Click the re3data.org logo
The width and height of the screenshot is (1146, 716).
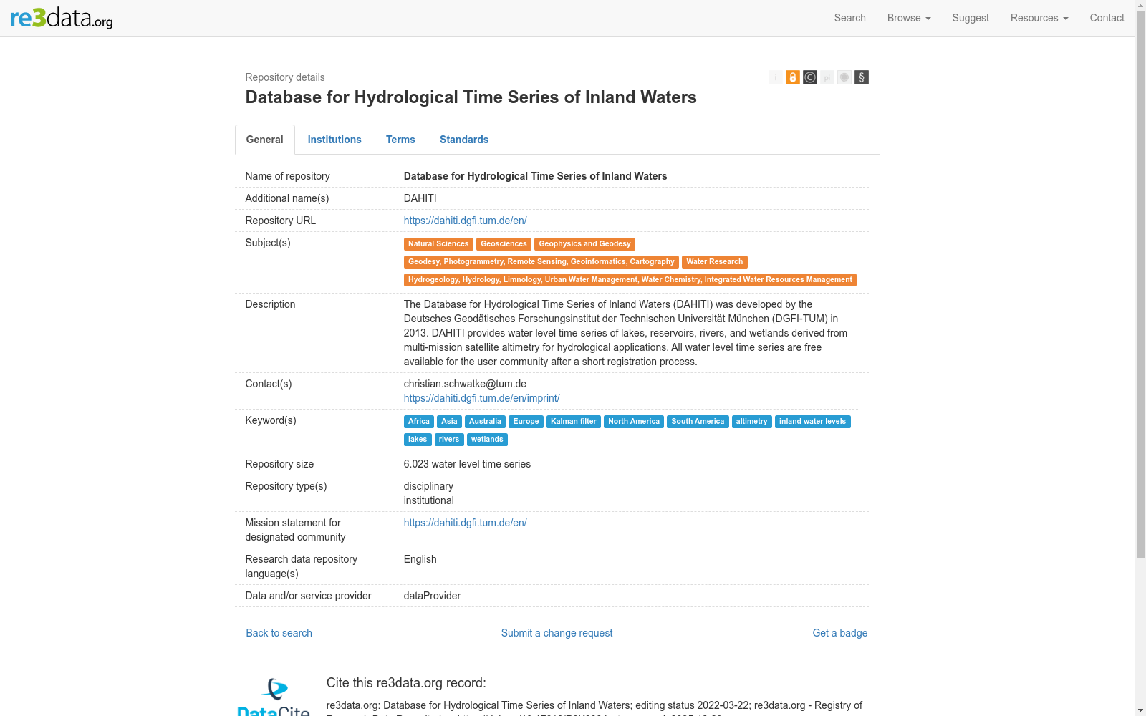coord(62,18)
